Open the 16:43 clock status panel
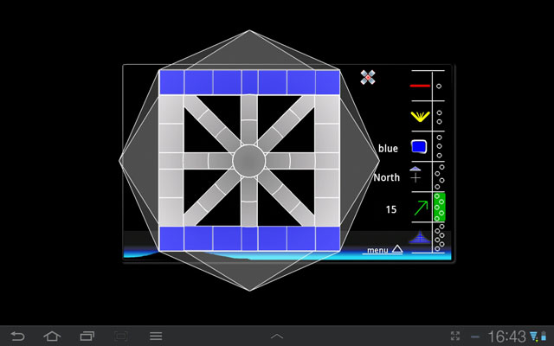Viewport: 554px width, 346px height. [x=506, y=336]
